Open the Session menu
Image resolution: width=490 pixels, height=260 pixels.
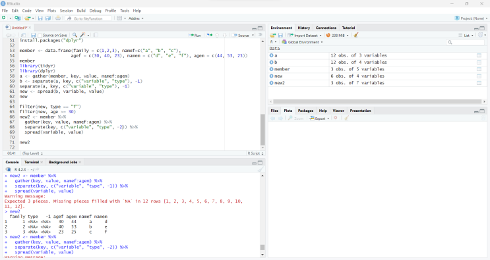[x=66, y=11]
